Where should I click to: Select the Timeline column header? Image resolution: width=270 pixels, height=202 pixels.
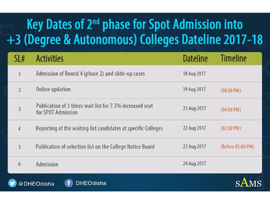[234, 59]
